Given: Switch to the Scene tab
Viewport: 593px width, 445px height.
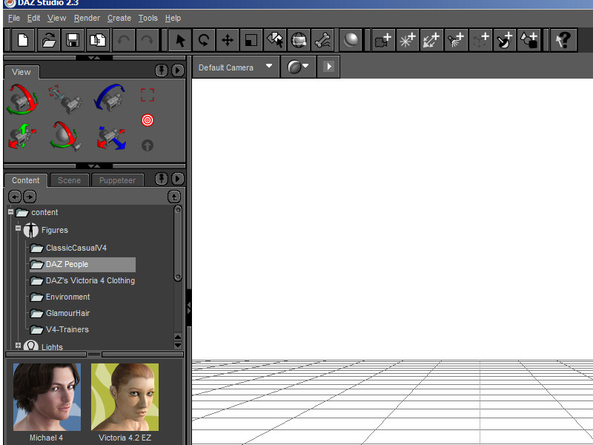Looking at the screenshot, I should coord(69,180).
